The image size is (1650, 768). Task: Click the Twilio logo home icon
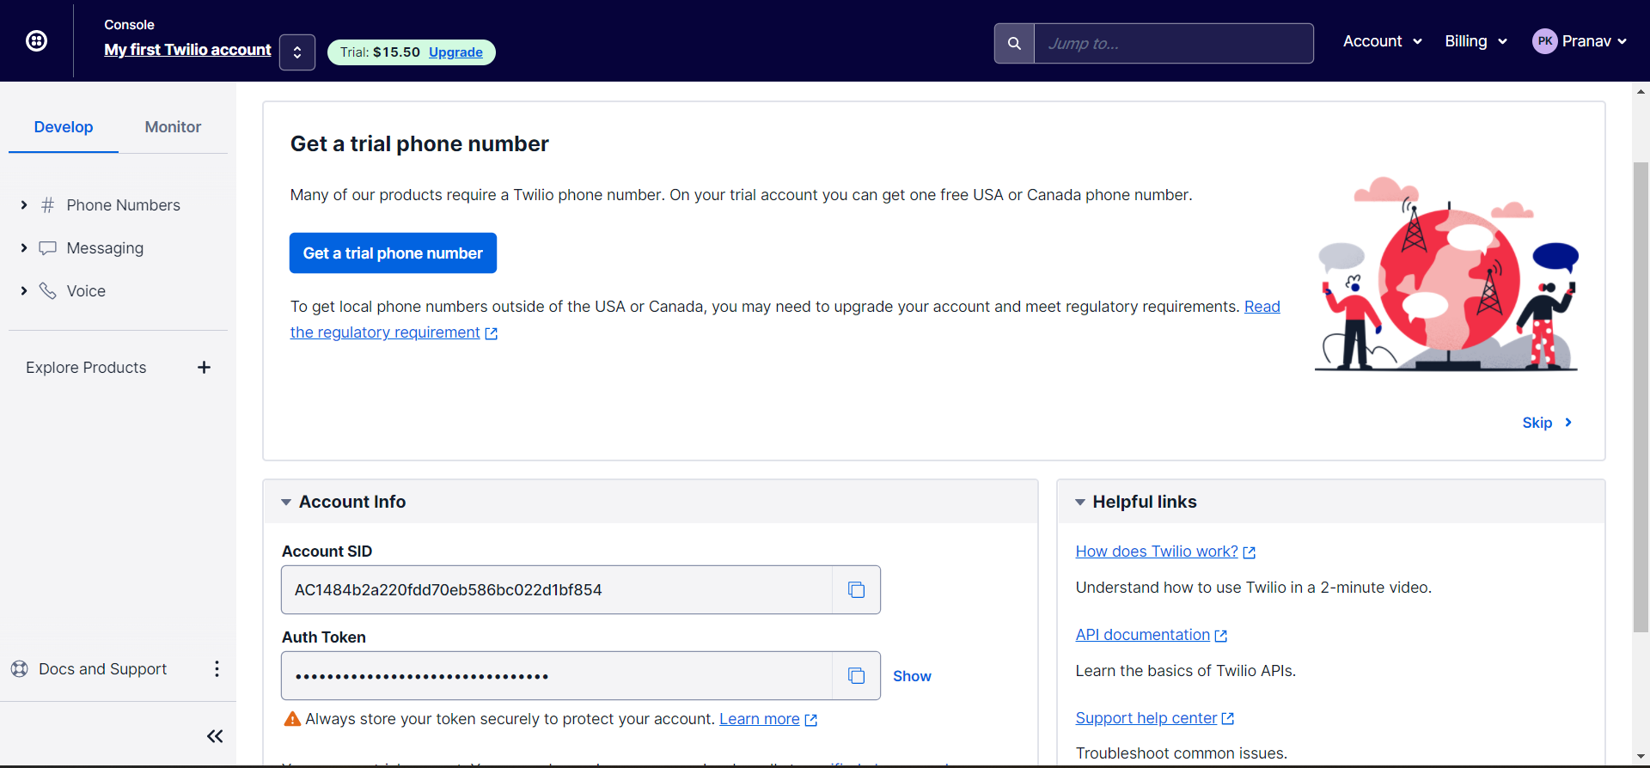(x=37, y=40)
